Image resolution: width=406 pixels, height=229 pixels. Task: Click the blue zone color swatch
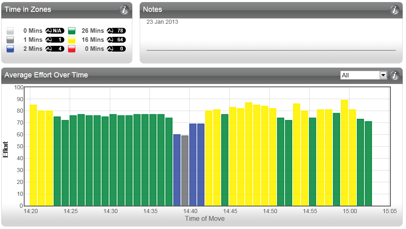pos(11,49)
